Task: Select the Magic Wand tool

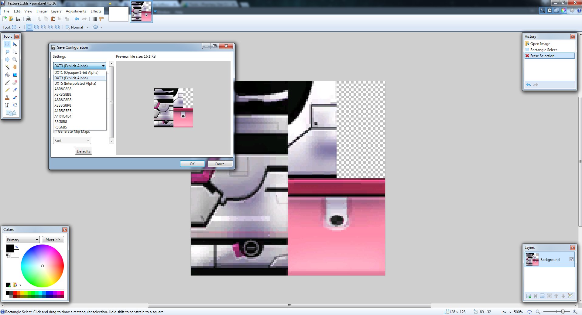Action: tap(7, 67)
